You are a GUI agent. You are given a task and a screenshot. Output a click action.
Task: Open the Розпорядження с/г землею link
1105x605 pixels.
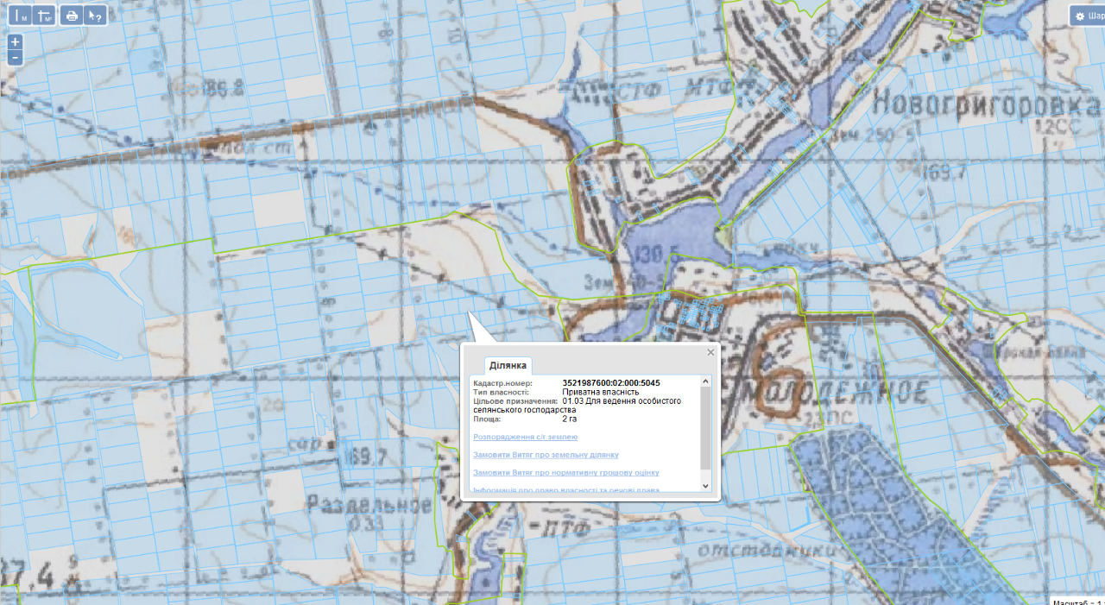click(x=526, y=438)
